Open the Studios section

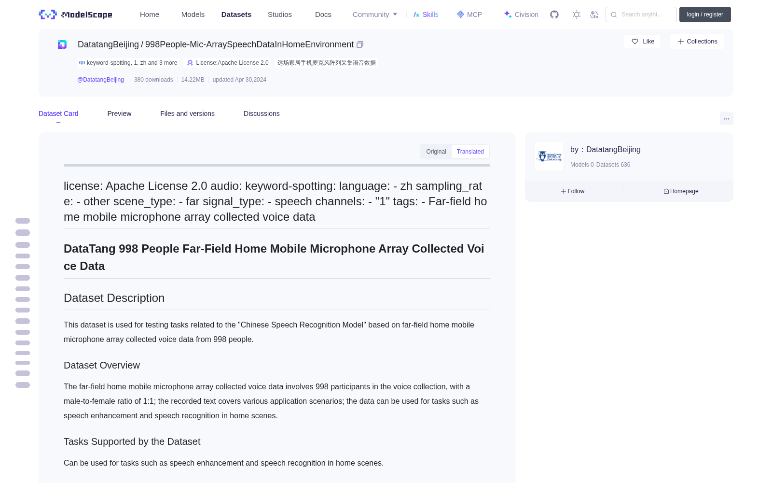pos(280,14)
